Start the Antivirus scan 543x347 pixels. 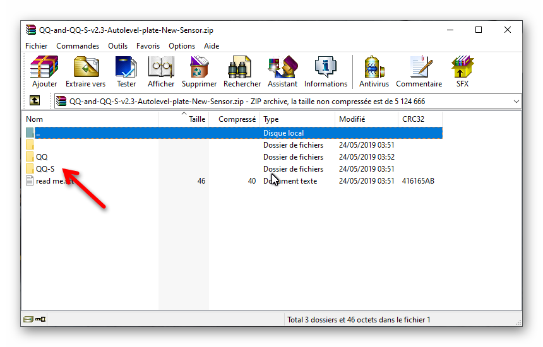pos(374,71)
